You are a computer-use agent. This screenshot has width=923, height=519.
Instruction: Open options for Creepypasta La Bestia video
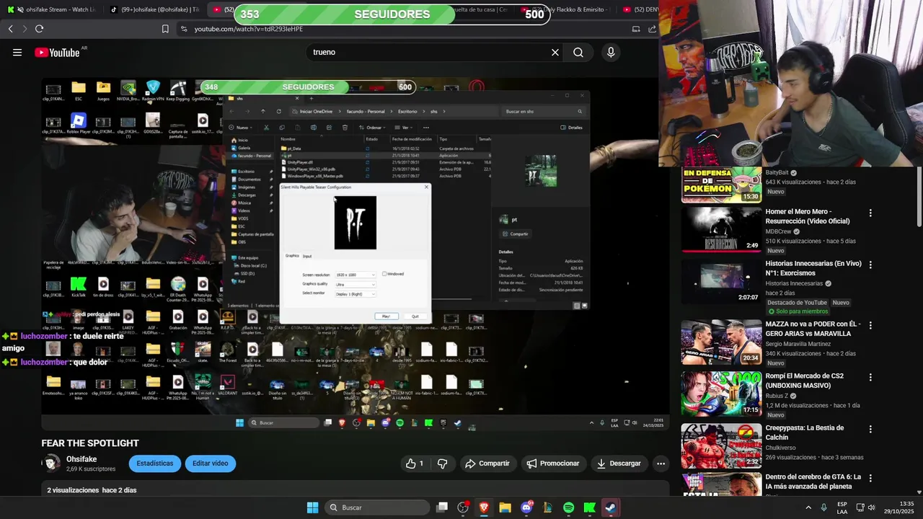(x=870, y=429)
